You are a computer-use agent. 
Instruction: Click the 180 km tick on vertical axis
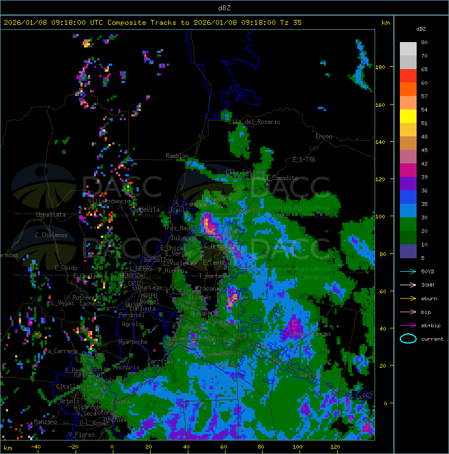pyautogui.click(x=380, y=67)
